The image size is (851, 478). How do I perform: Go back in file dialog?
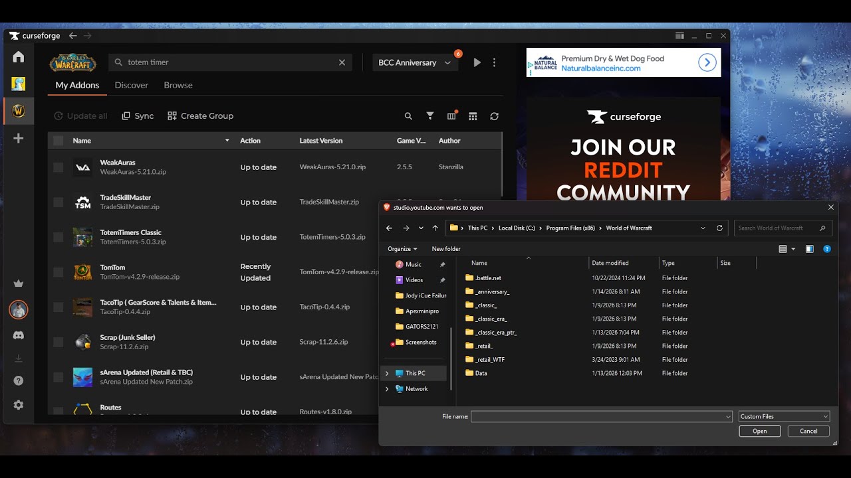pyautogui.click(x=390, y=228)
